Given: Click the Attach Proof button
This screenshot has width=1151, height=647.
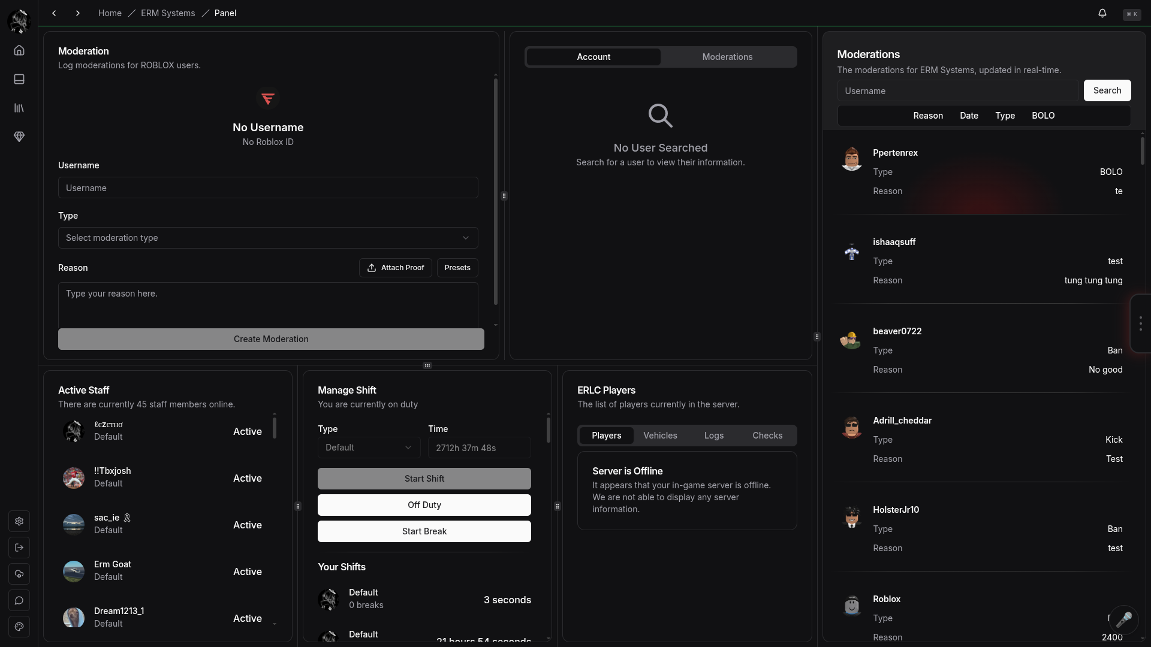Looking at the screenshot, I should [395, 268].
